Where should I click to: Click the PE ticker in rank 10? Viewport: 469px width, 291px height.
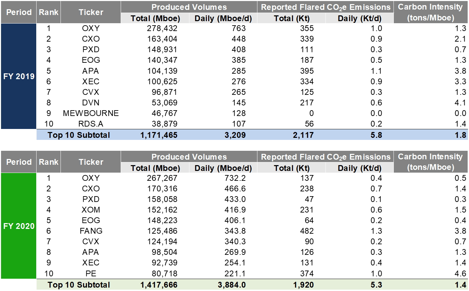click(91, 273)
